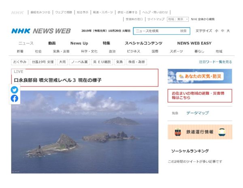Click the red train icon in the railway banner

pos(178,132)
